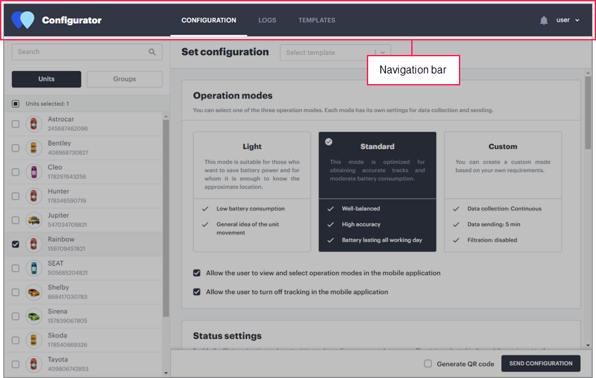Click the Status settings heading
Viewport: 596px width, 378px height.
point(227,336)
